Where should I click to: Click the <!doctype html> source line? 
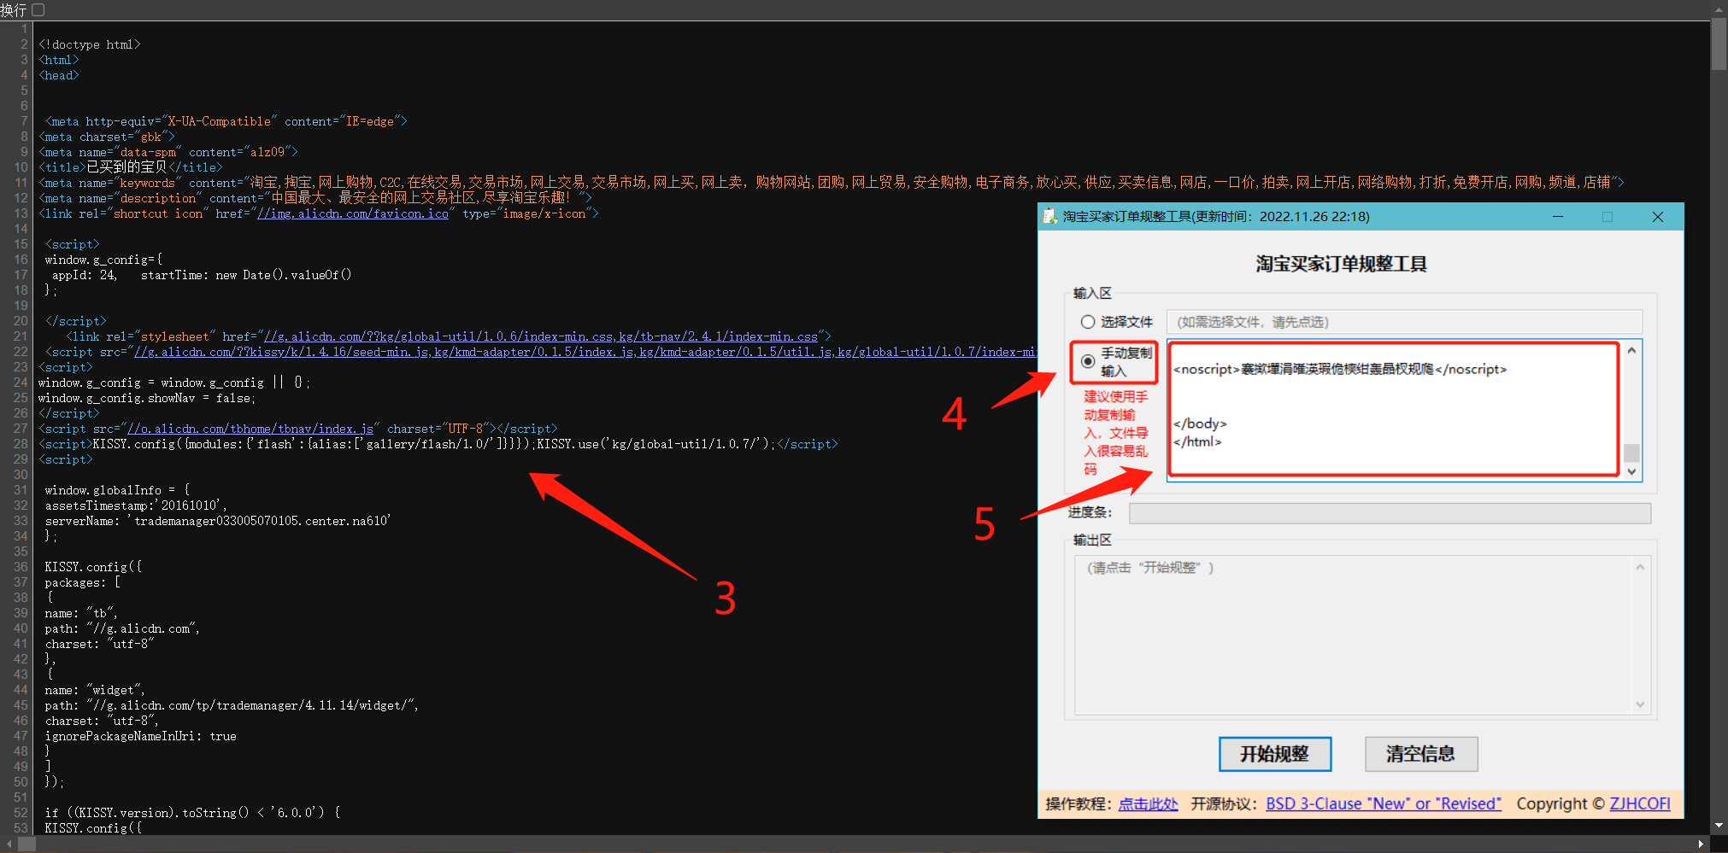90,44
